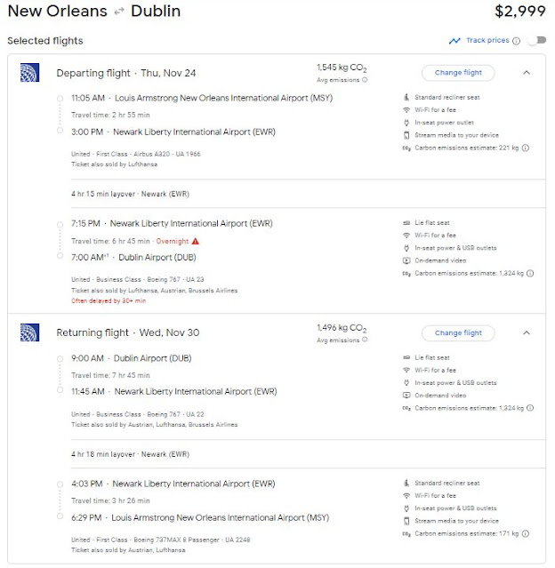The width and height of the screenshot is (555, 568).
Task: Click the Often delayed by 30+ min notice
Action: point(109,300)
